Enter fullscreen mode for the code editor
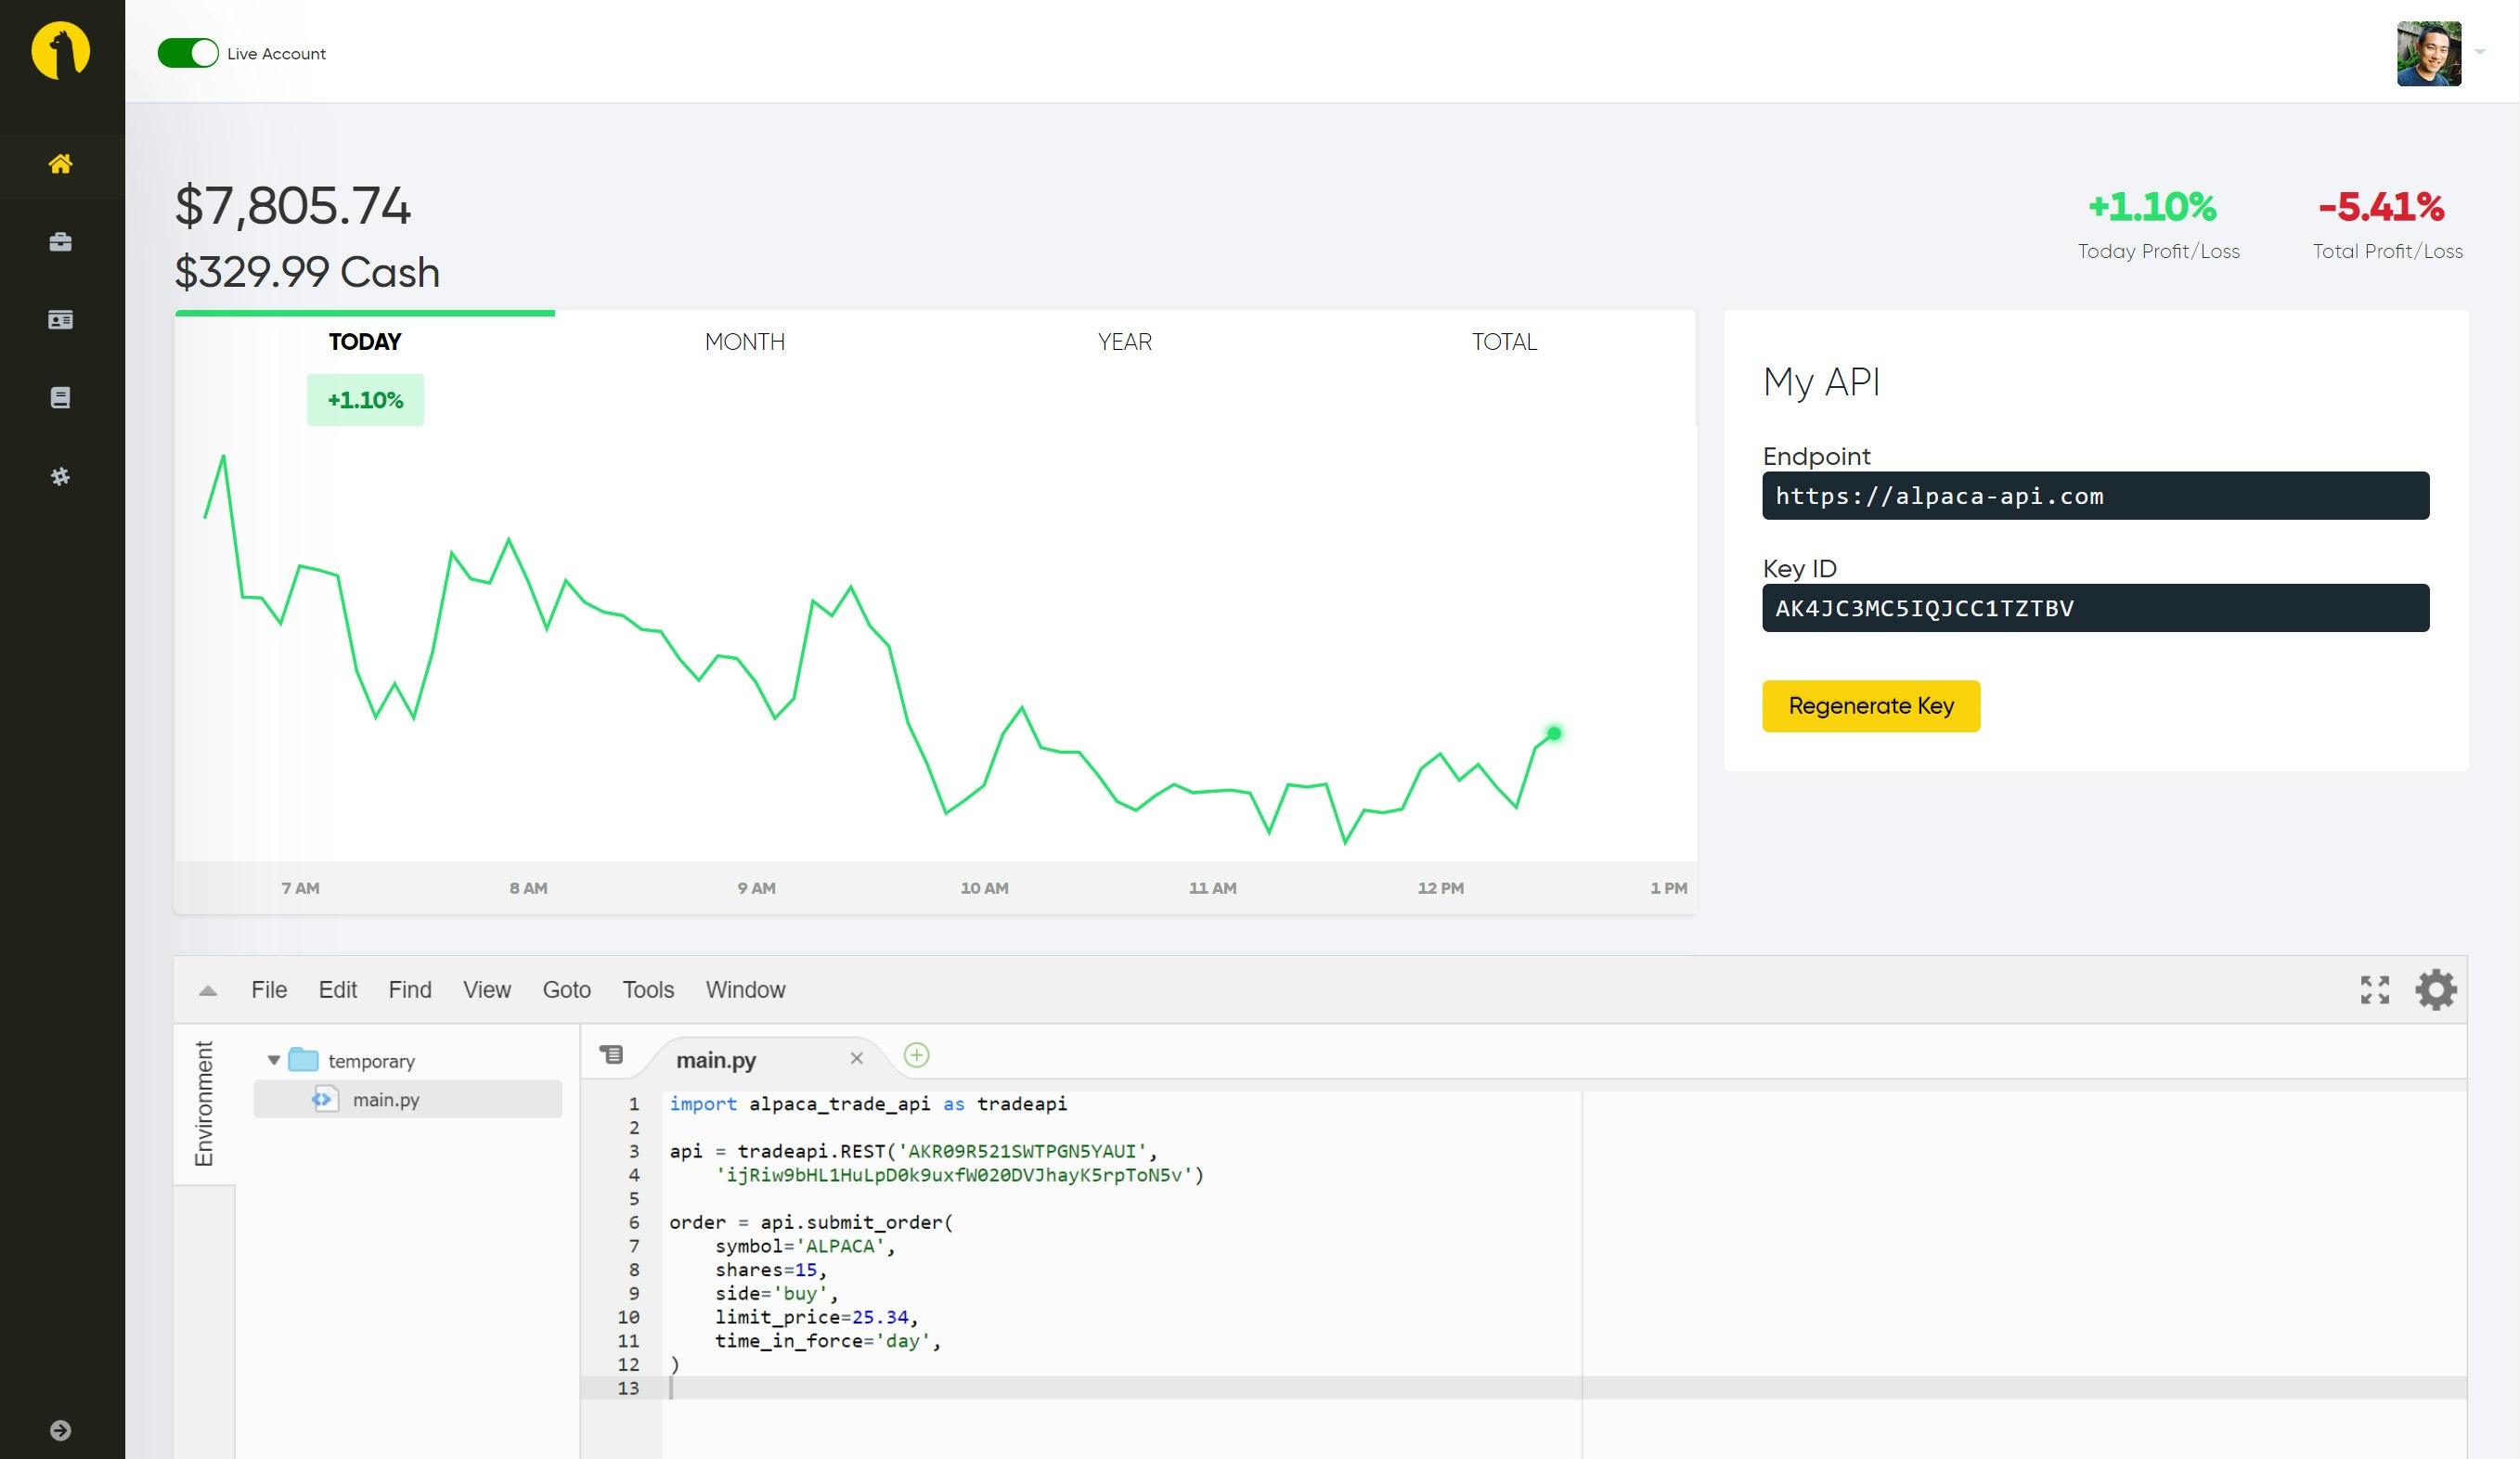Viewport: 2520px width, 1459px height. (x=2374, y=990)
